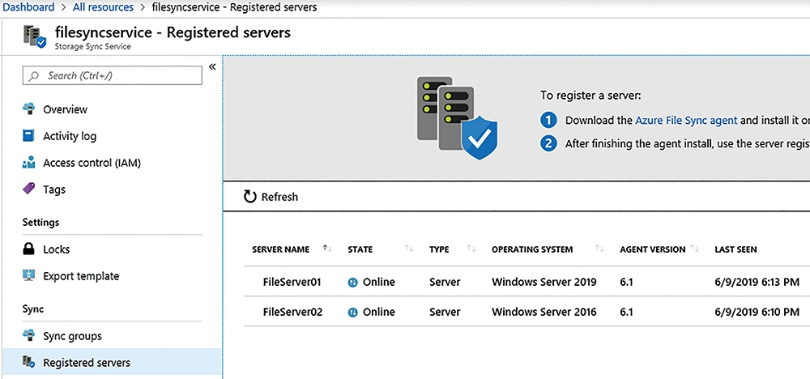Click the Overview cloud icon

pyautogui.click(x=29, y=109)
